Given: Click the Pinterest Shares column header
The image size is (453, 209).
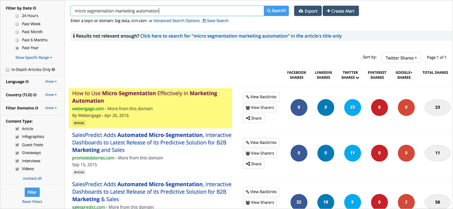Looking at the screenshot, I should [x=377, y=75].
